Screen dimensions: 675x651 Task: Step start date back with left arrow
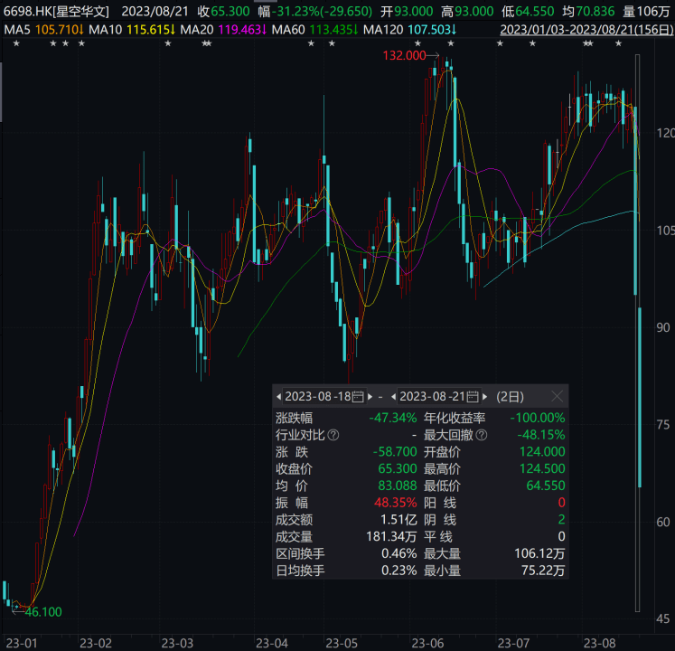click(x=279, y=397)
